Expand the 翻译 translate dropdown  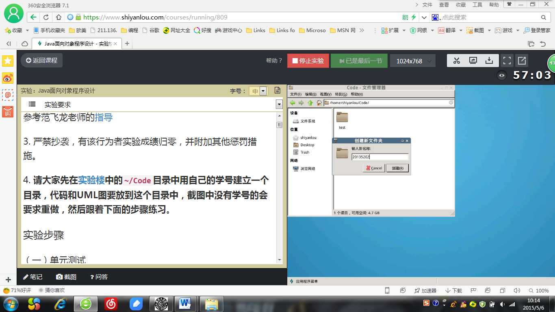462,30
